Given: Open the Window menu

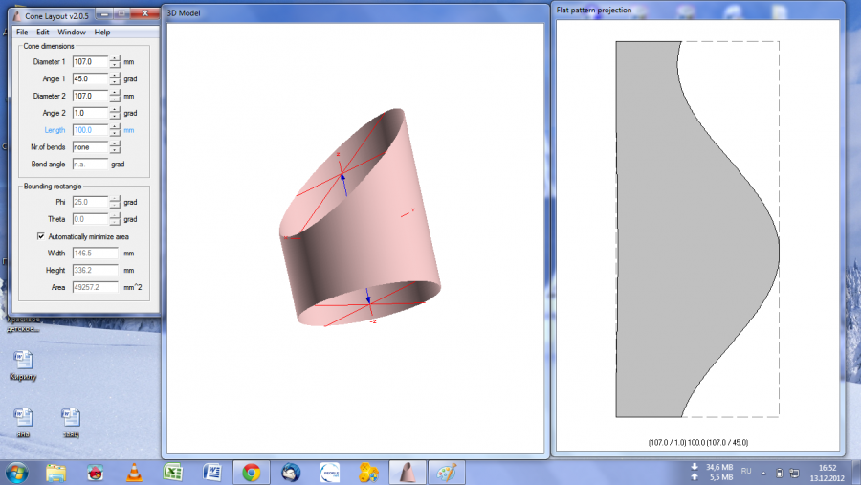Looking at the screenshot, I should point(71,33).
